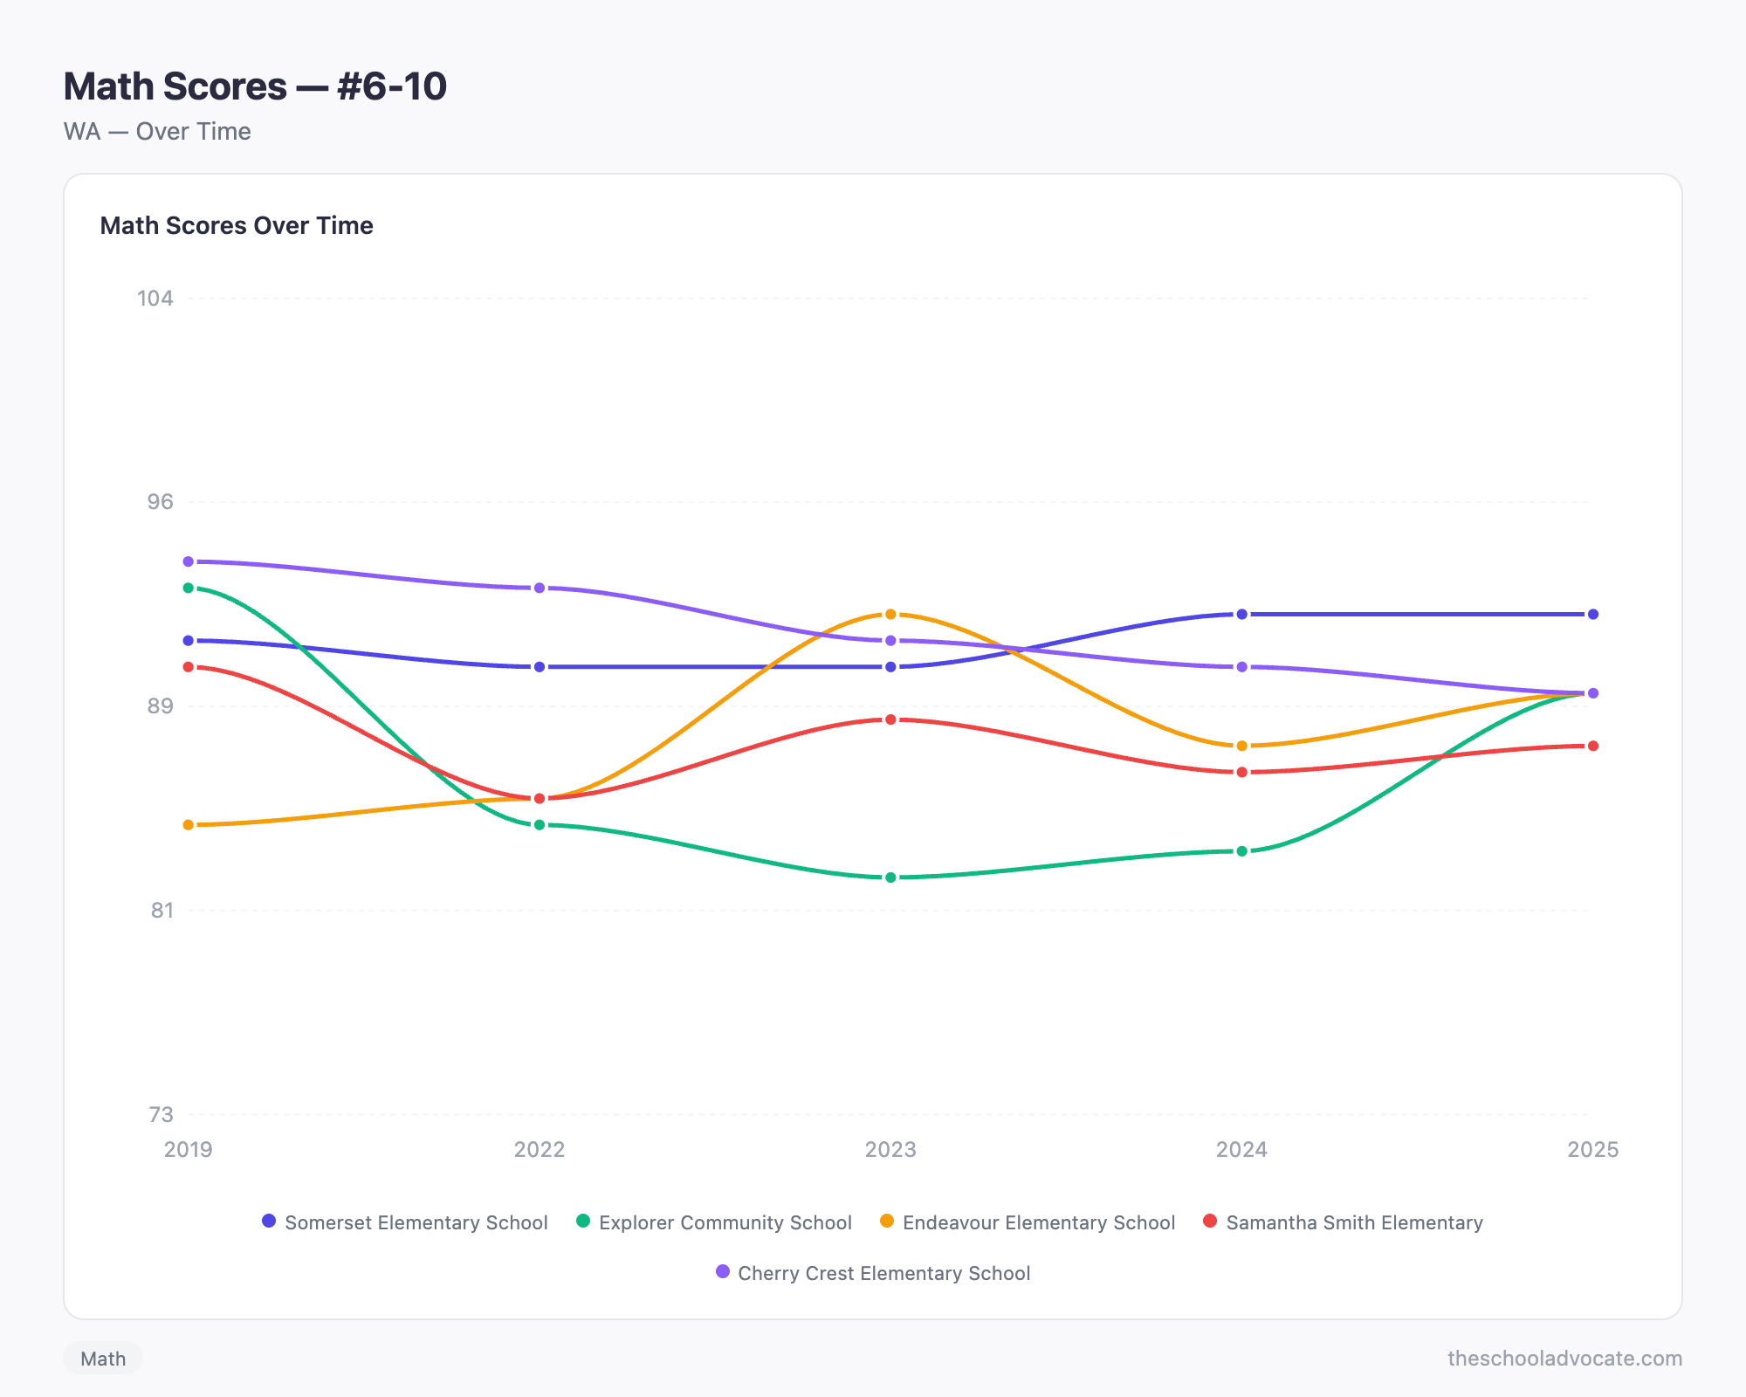Click the Samantha Smith Elementary red legend dot
The width and height of the screenshot is (1746, 1397).
click(x=1210, y=1221)
